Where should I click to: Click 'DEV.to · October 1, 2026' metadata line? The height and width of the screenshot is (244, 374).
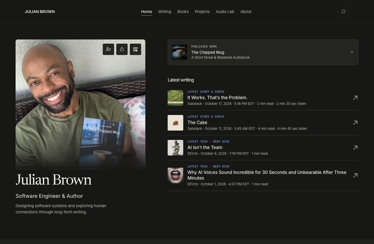(x=228, y=184)
